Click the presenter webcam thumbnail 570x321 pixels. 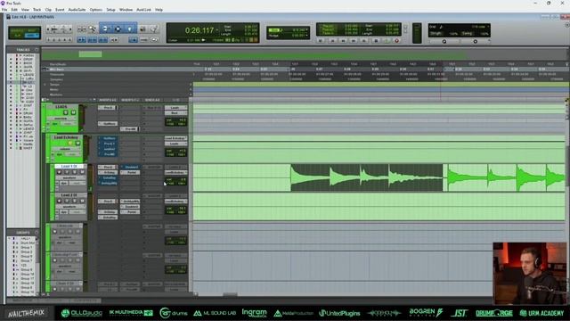(529, 274)
